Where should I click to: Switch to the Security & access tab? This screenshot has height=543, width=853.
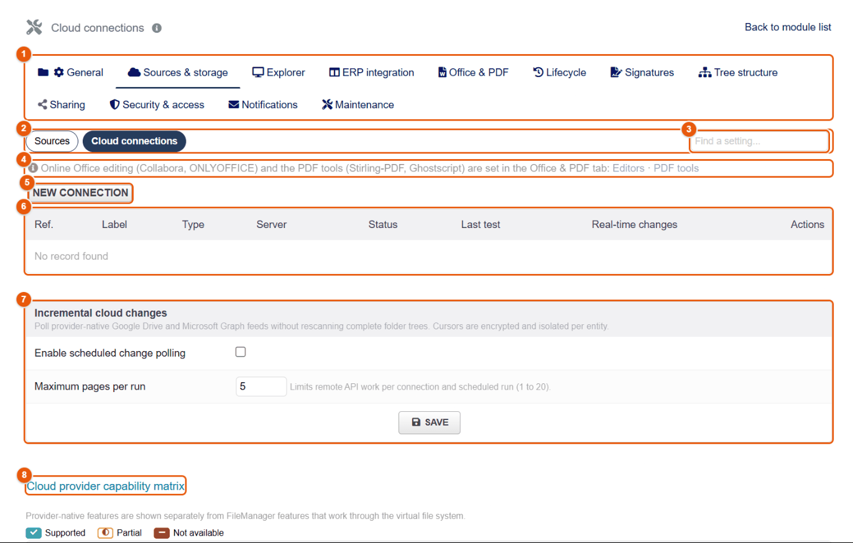(x=157, y=104)
